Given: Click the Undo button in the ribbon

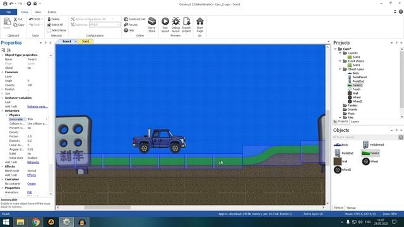Looking at the screenshot, I should (35, 20).
